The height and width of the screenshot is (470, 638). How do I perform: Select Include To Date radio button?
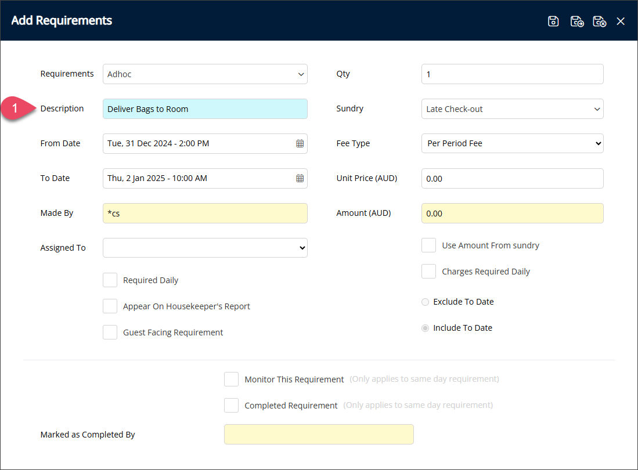pos(425,328)
